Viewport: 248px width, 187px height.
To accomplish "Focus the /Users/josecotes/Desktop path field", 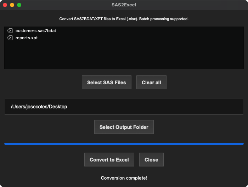I will tap(124, 107).
